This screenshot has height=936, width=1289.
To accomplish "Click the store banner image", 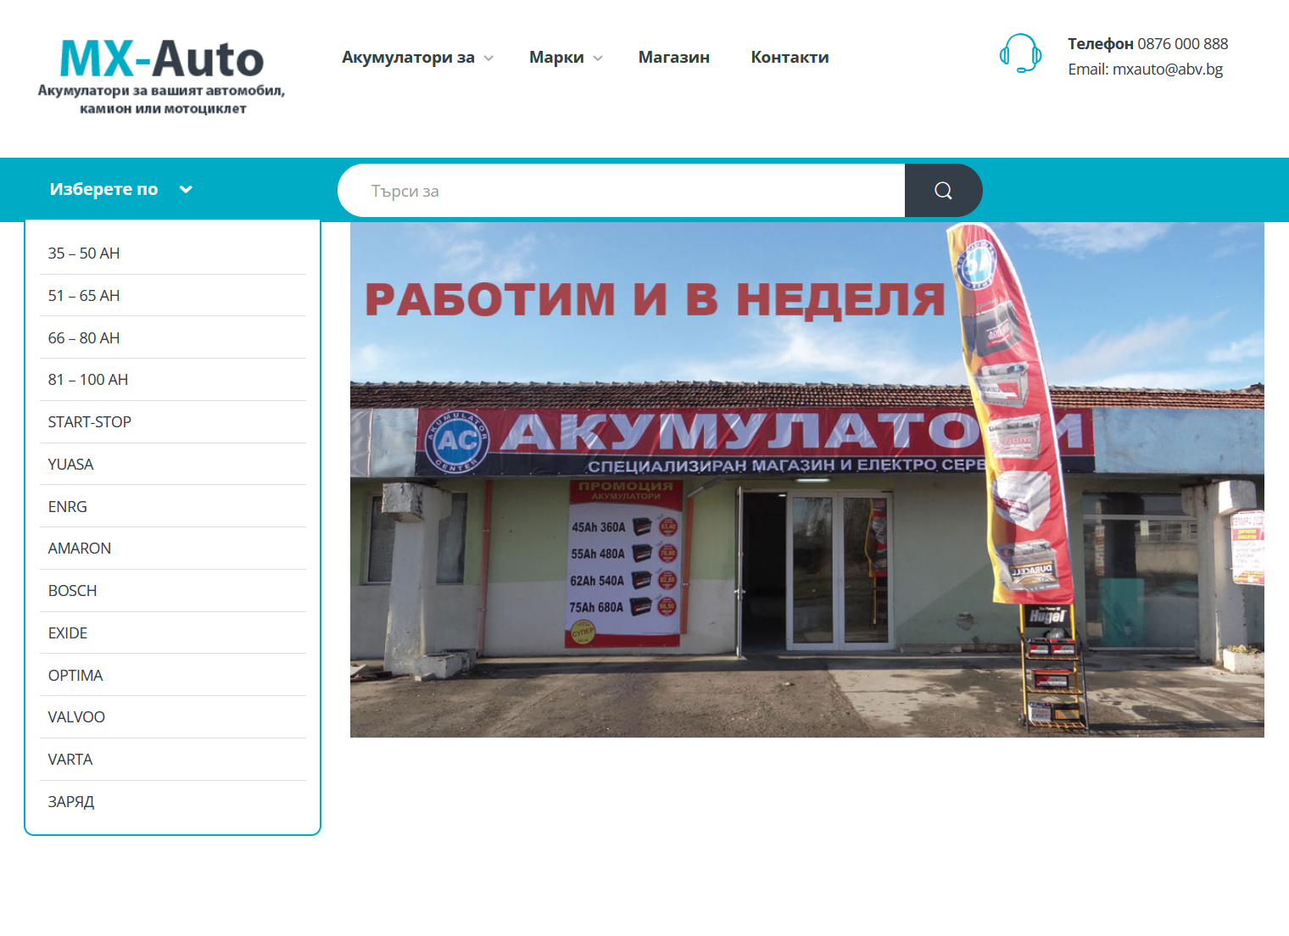I will 807,480.
